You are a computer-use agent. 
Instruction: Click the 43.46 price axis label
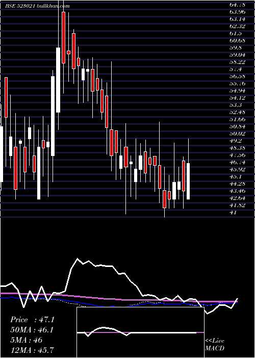coord(237,191)
